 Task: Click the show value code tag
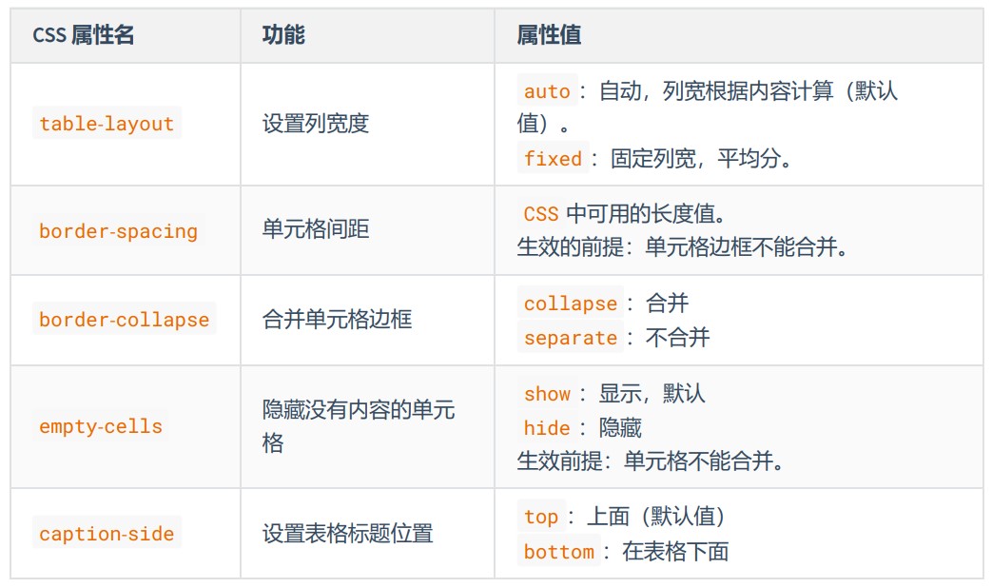click(547, 394)
